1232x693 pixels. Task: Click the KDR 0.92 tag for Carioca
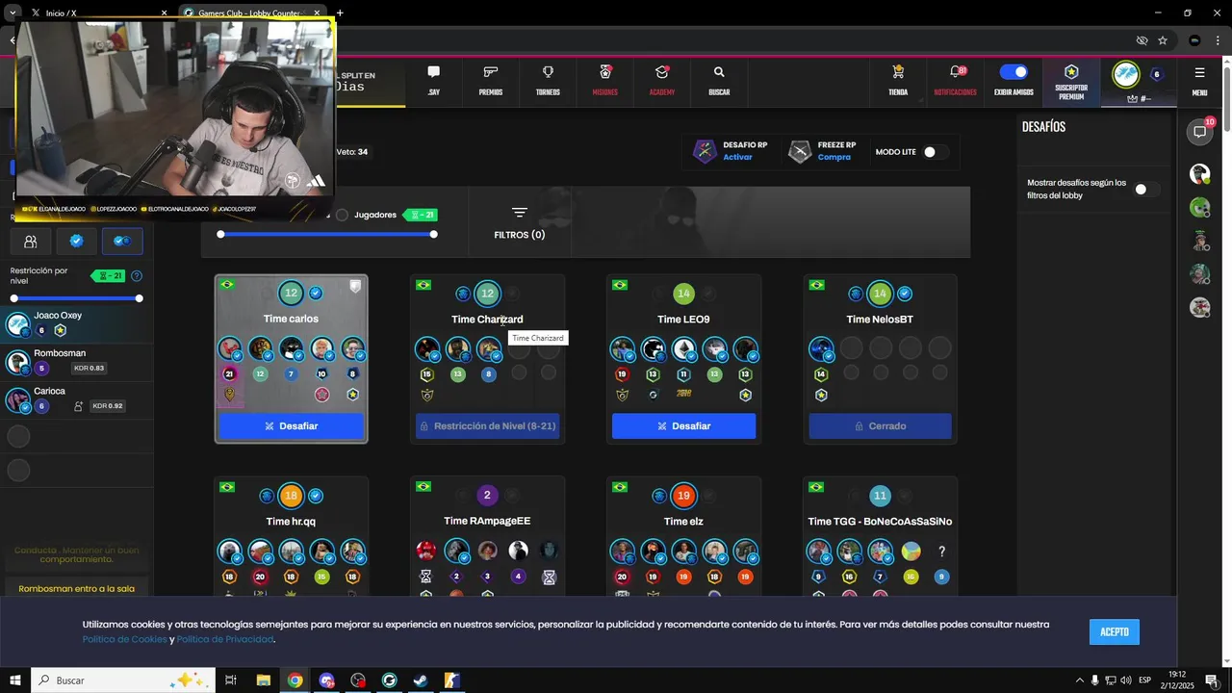tap(108, 406)
